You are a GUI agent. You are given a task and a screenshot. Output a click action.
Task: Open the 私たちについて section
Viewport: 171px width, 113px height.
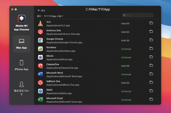tap(22, 89)
